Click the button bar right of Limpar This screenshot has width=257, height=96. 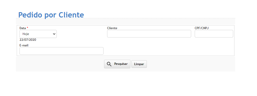click(191, 64)
